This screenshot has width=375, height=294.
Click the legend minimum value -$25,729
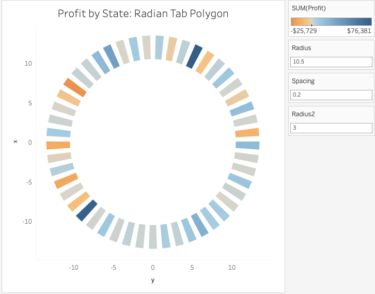[x=304, y=31]
